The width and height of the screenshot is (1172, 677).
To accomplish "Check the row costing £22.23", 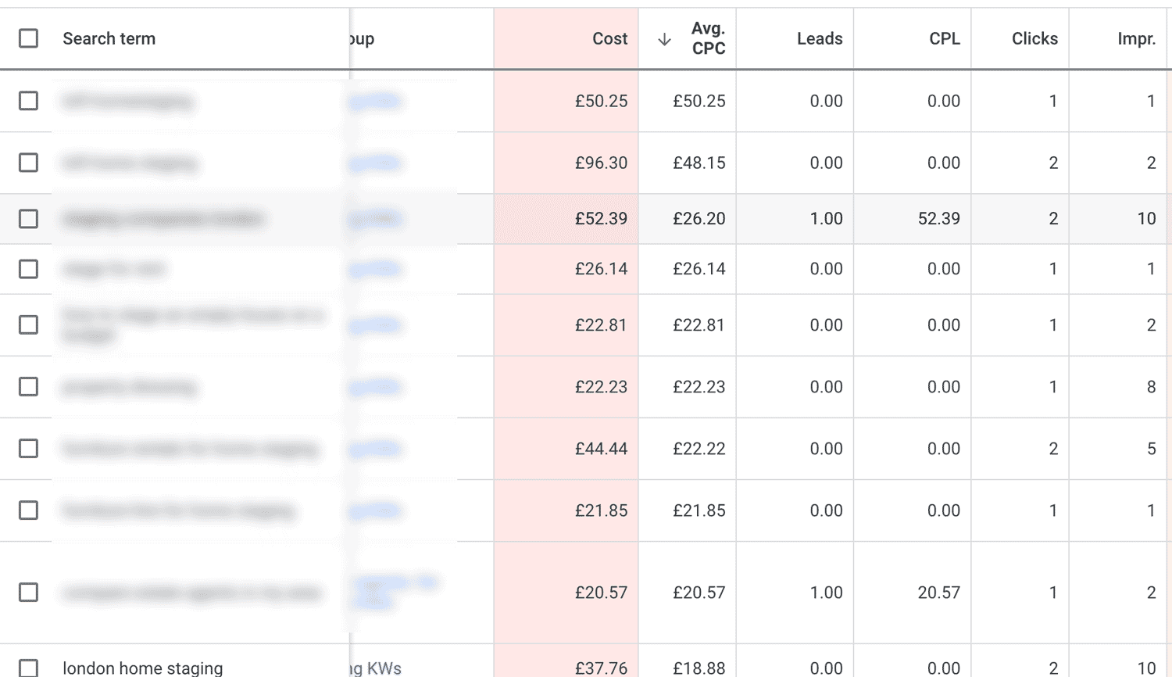I will [28, 386].
